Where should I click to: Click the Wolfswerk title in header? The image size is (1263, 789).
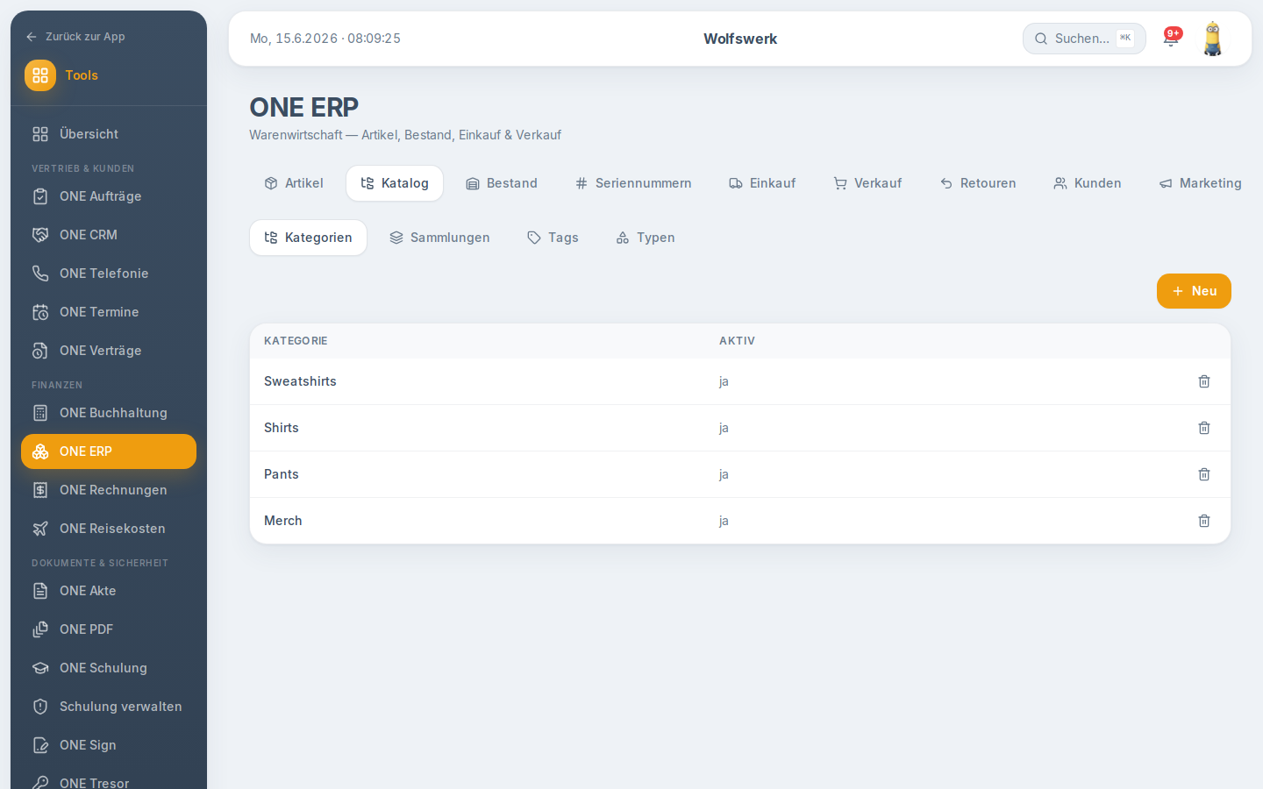click(x=740, y=39)
